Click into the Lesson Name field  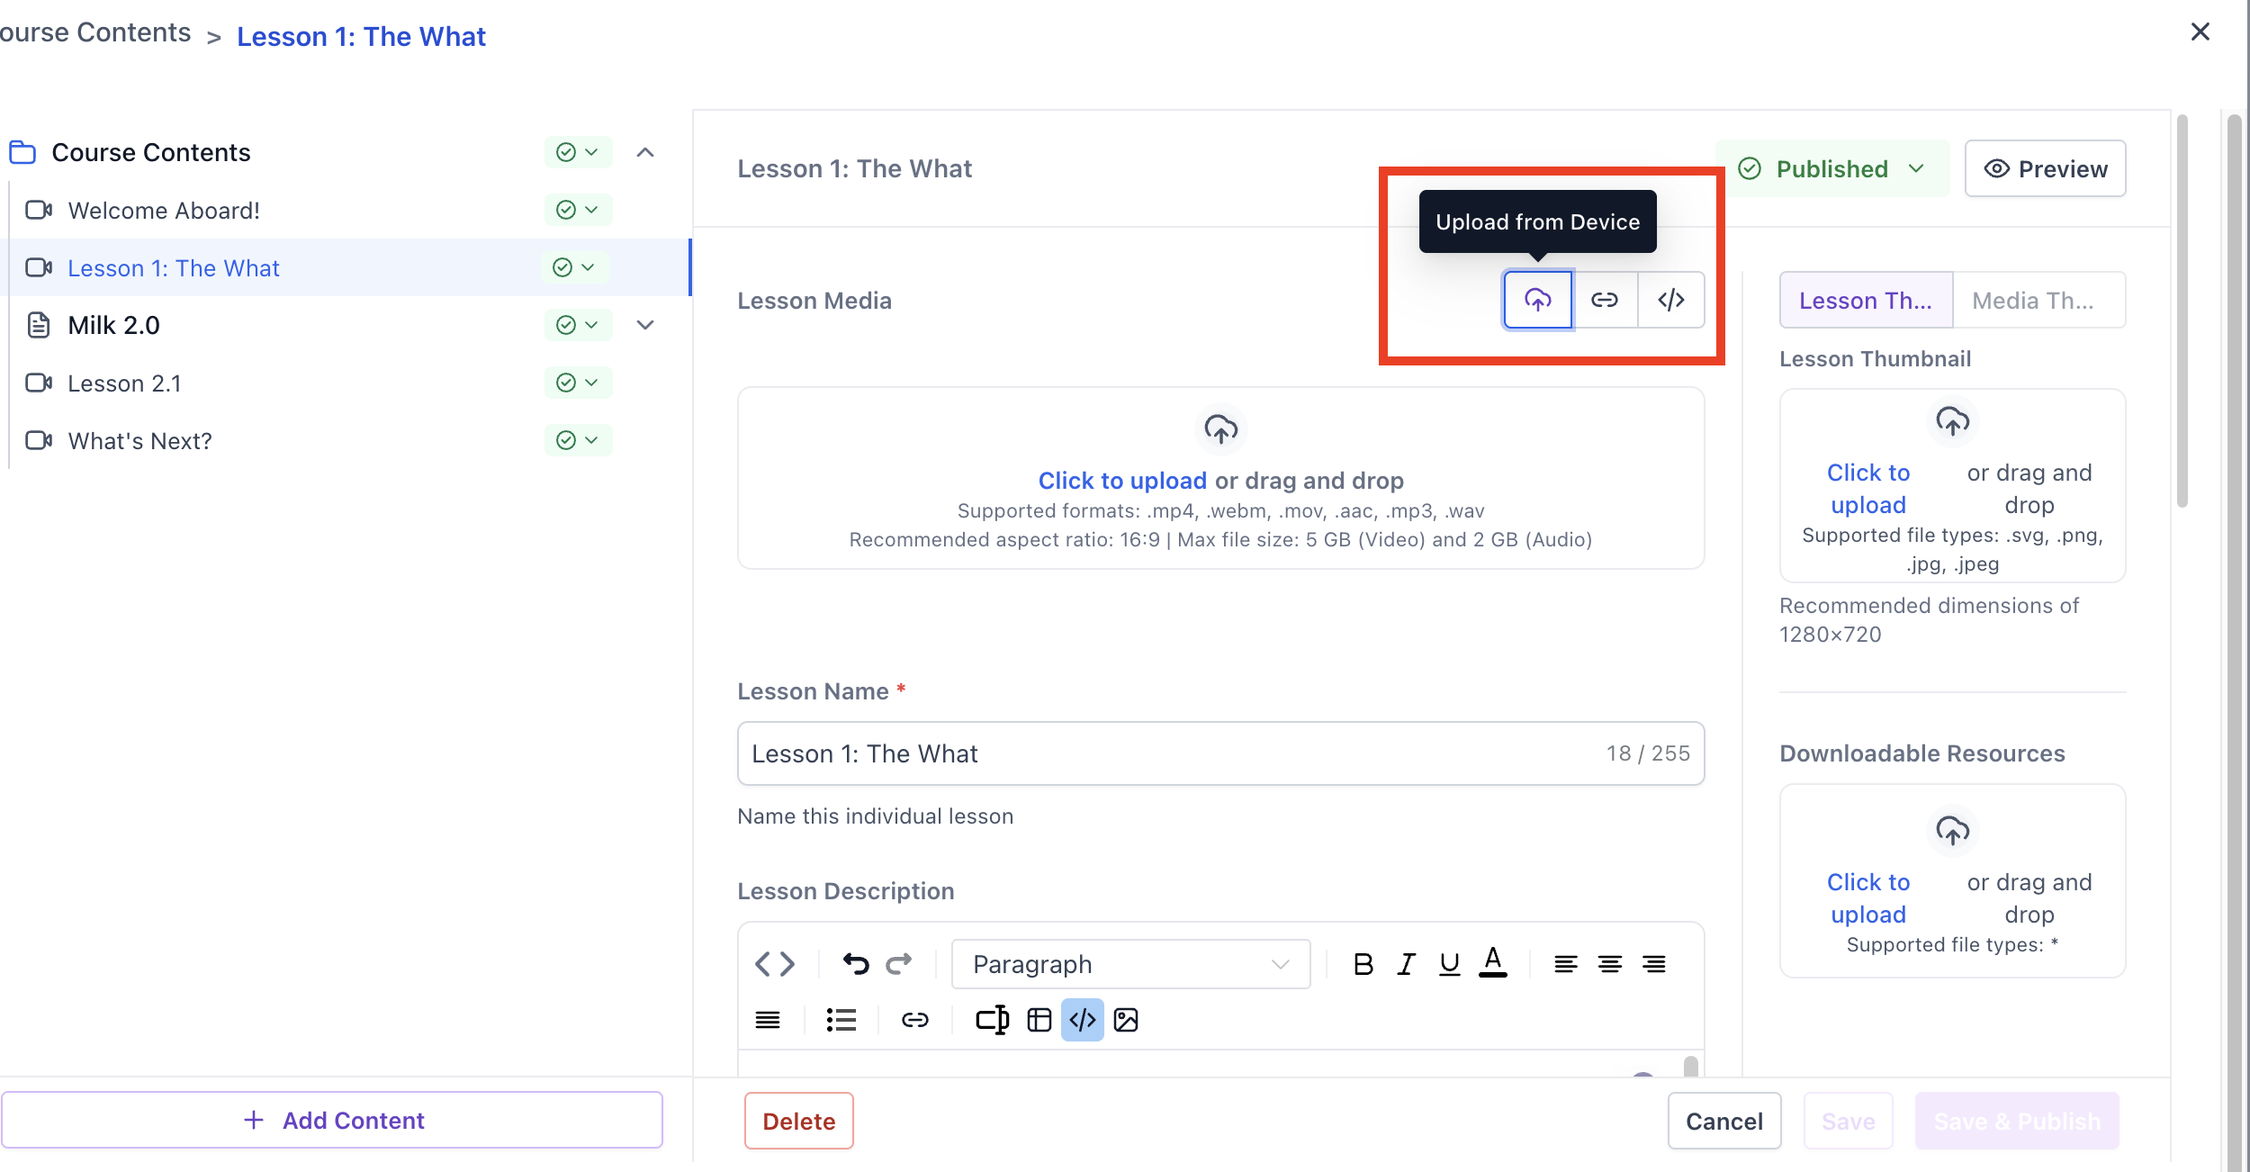pyautogui.click(x=1170, y=753)
